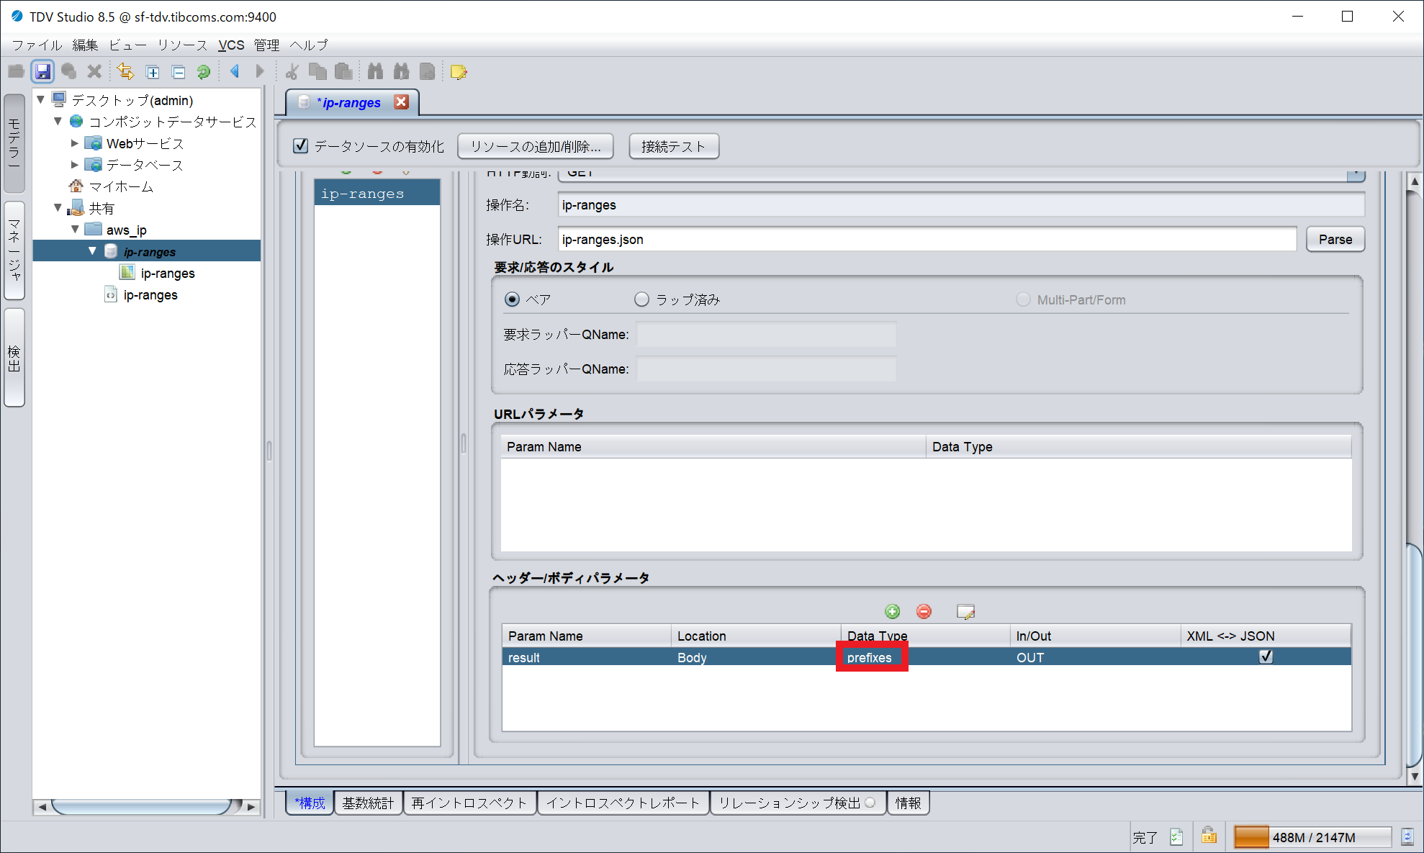Screen dimensions: 1424x853
Task: Expand the データベース tree node
Action: click(75, 165)
